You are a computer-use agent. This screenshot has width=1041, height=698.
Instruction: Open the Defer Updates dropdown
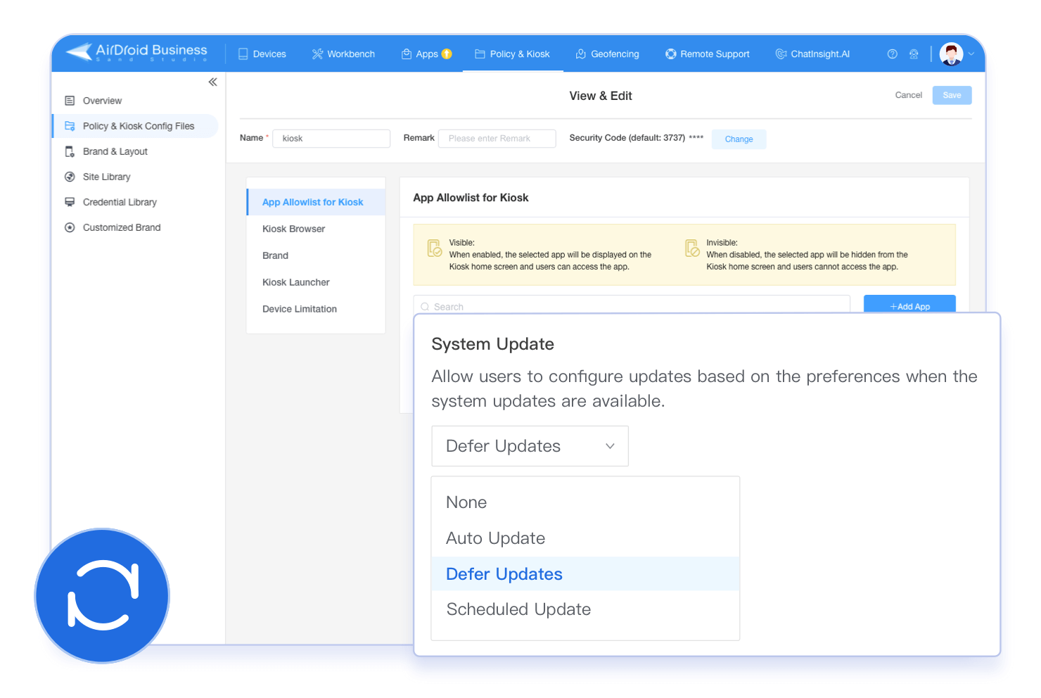point(530,445)
